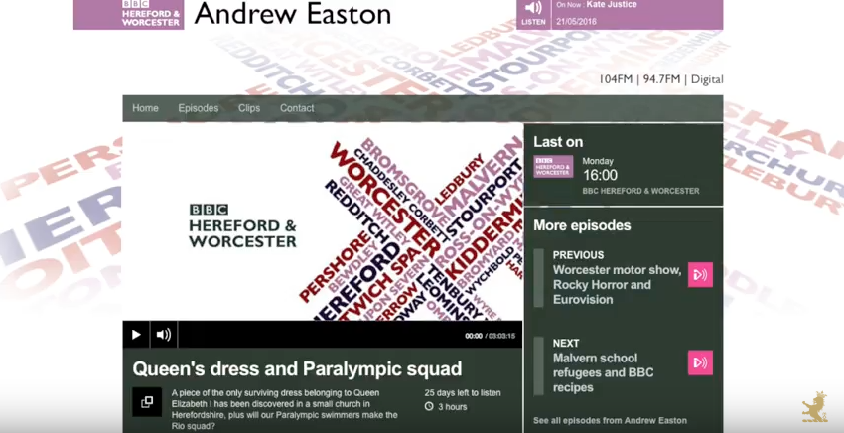Click the 104FM | 94.7FM | Digital text
Image resolution: width=844 pixels, height=433 pixels.
coord(661,79)
